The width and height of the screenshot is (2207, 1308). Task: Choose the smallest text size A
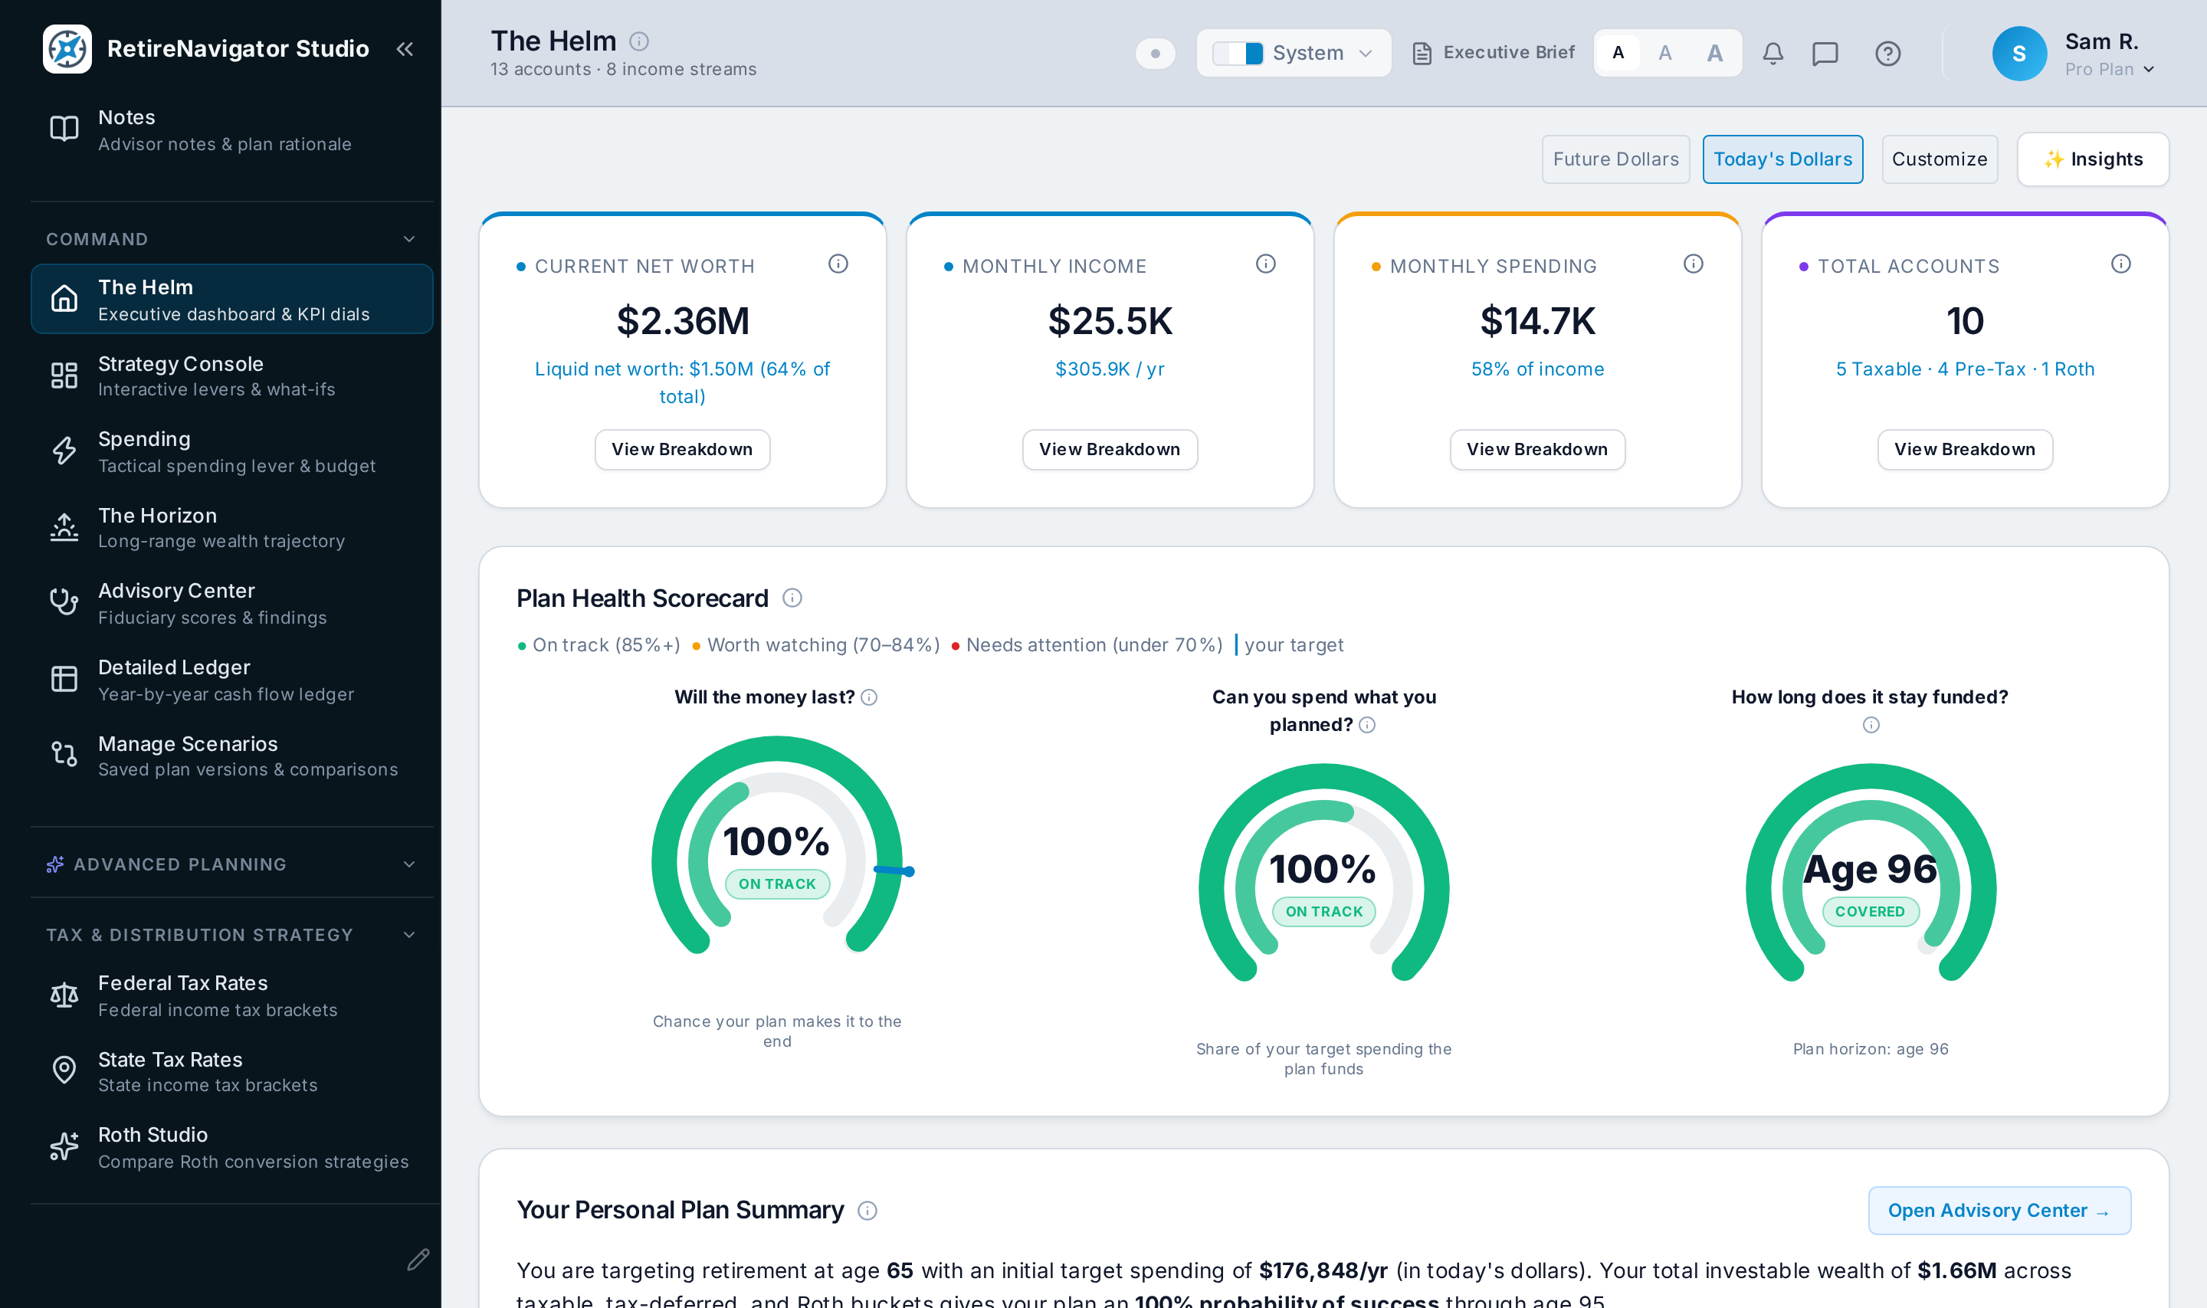tap(1618, 53)
